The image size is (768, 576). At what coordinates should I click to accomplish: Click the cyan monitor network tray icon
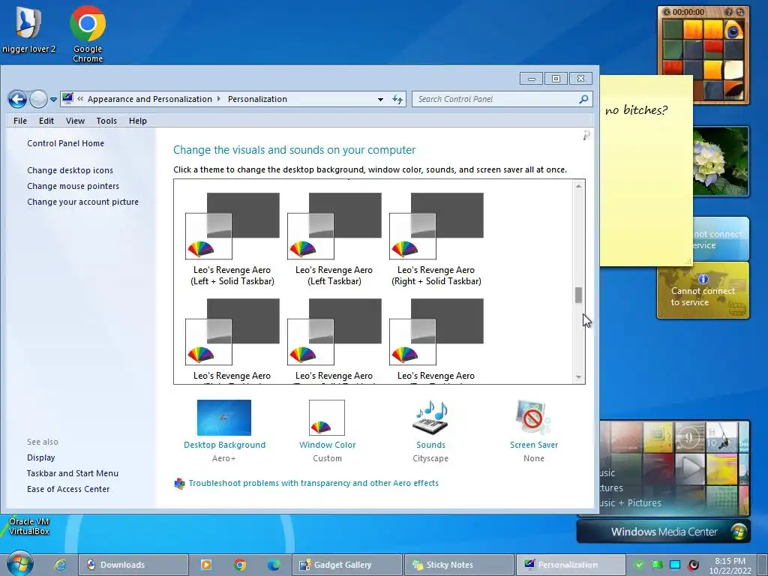click(675, 565)
